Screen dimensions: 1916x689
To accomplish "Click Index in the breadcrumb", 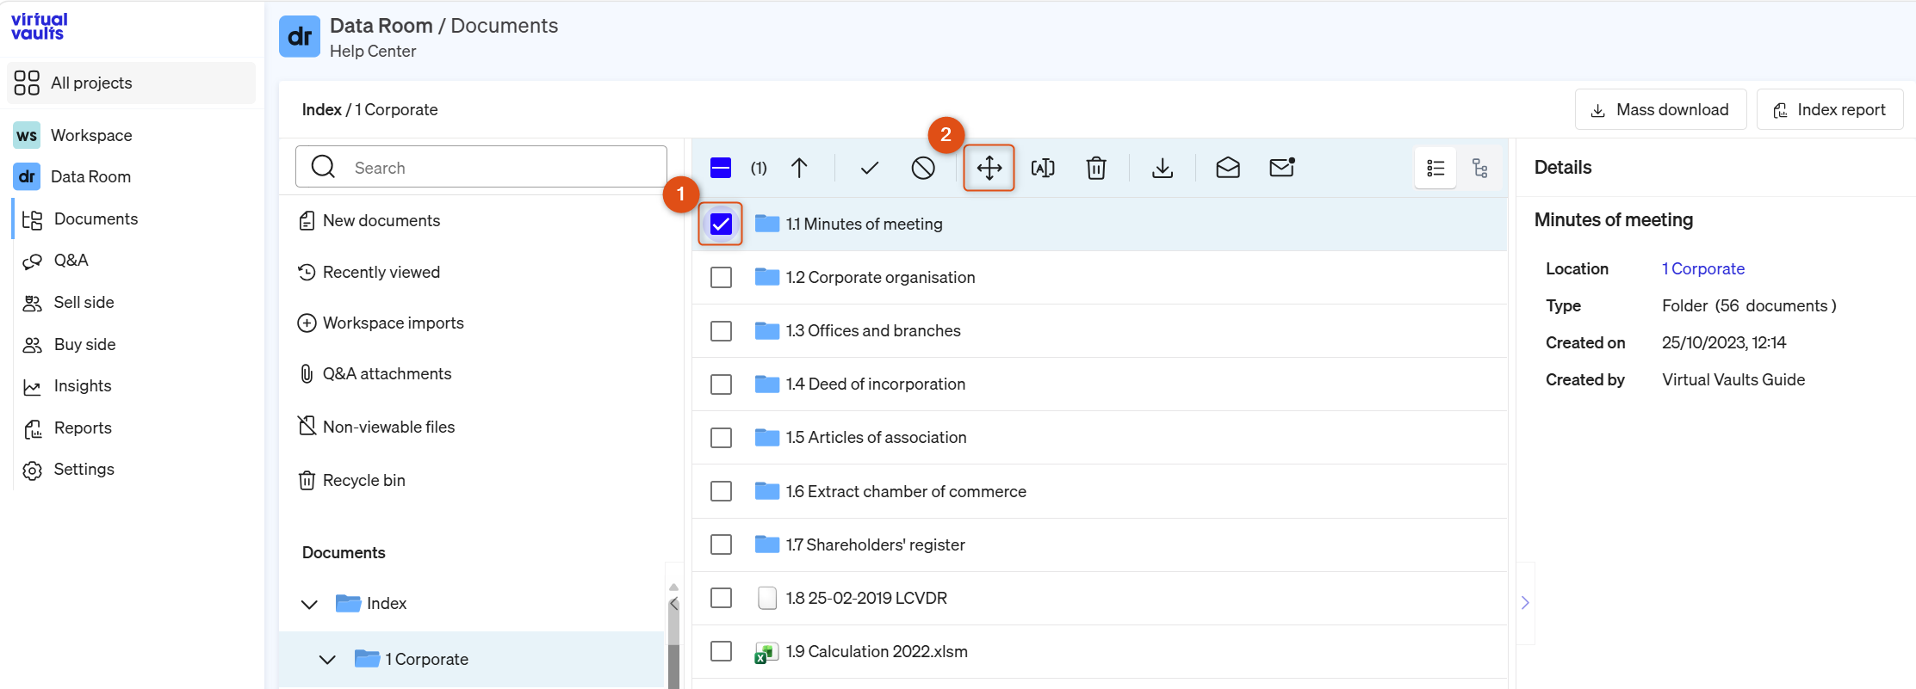I will tap(321, 109).
